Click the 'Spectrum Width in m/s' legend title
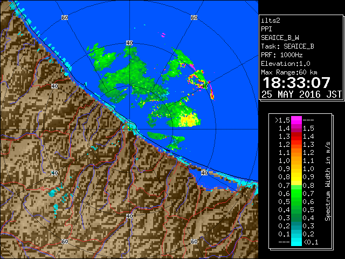The image size is (345, 259). click(328, 181)
